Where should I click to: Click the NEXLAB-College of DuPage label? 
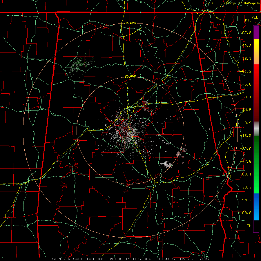pyautogui.click(x=233, y=3)
